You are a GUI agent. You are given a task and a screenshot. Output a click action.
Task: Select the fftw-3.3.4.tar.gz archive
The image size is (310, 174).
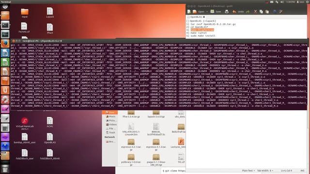131,115
